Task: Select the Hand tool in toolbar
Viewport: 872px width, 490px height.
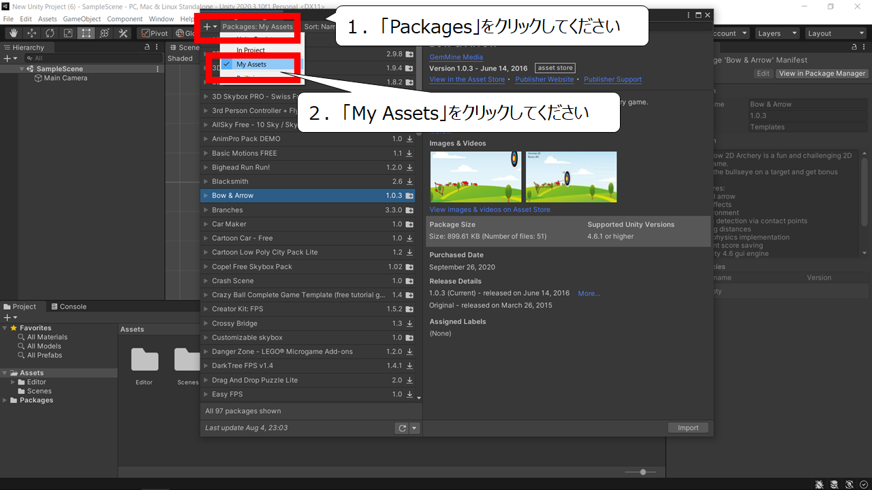Action: coord(13,33)
